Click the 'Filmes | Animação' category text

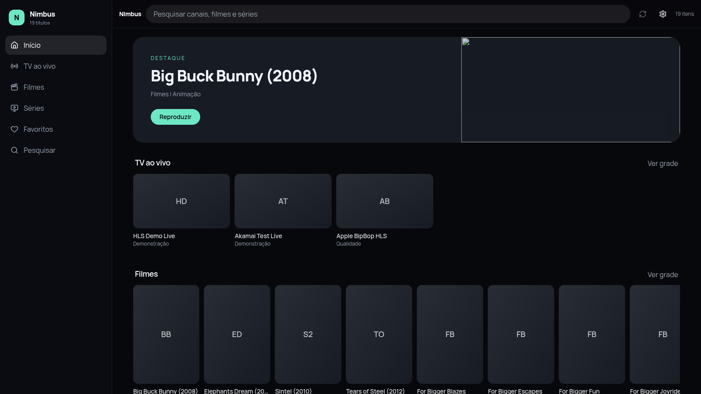coord(176,94)
